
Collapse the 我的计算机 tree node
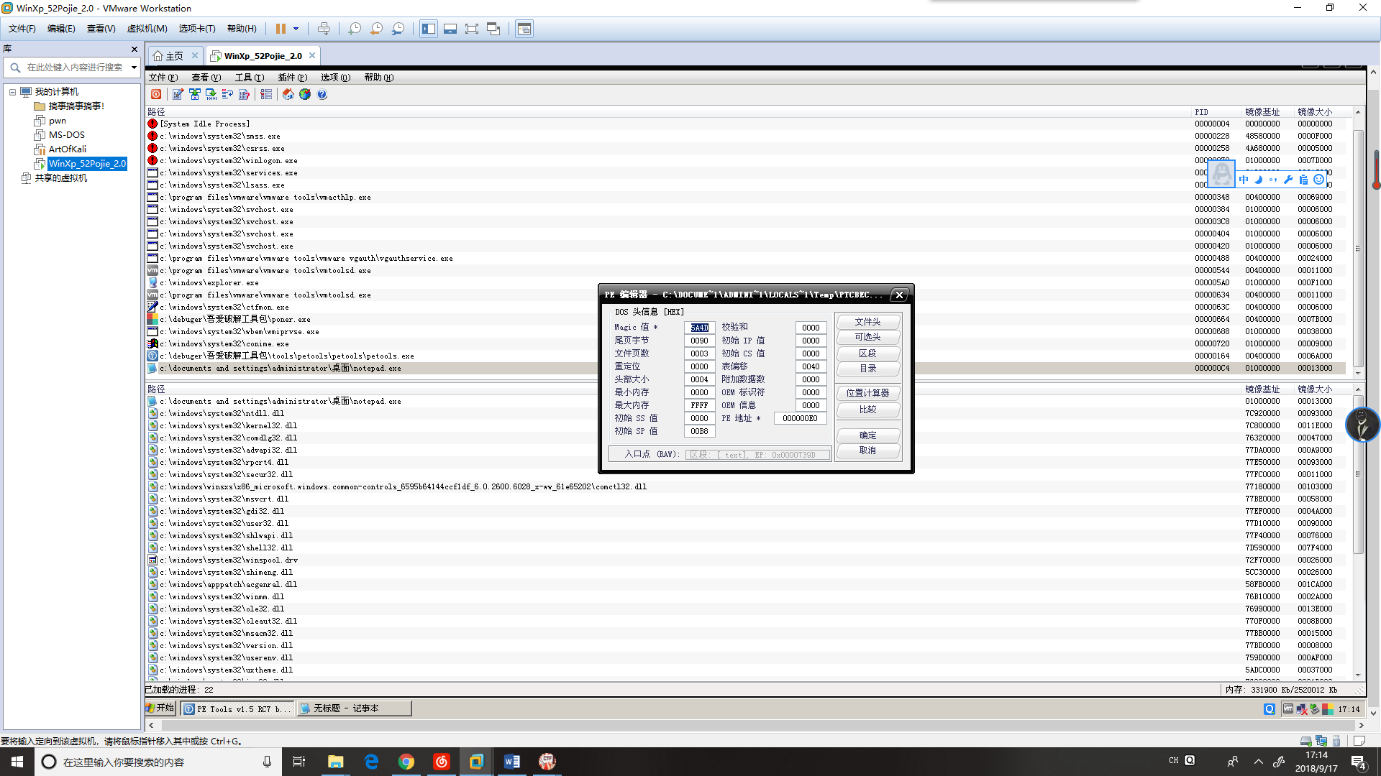click(12, 92)
